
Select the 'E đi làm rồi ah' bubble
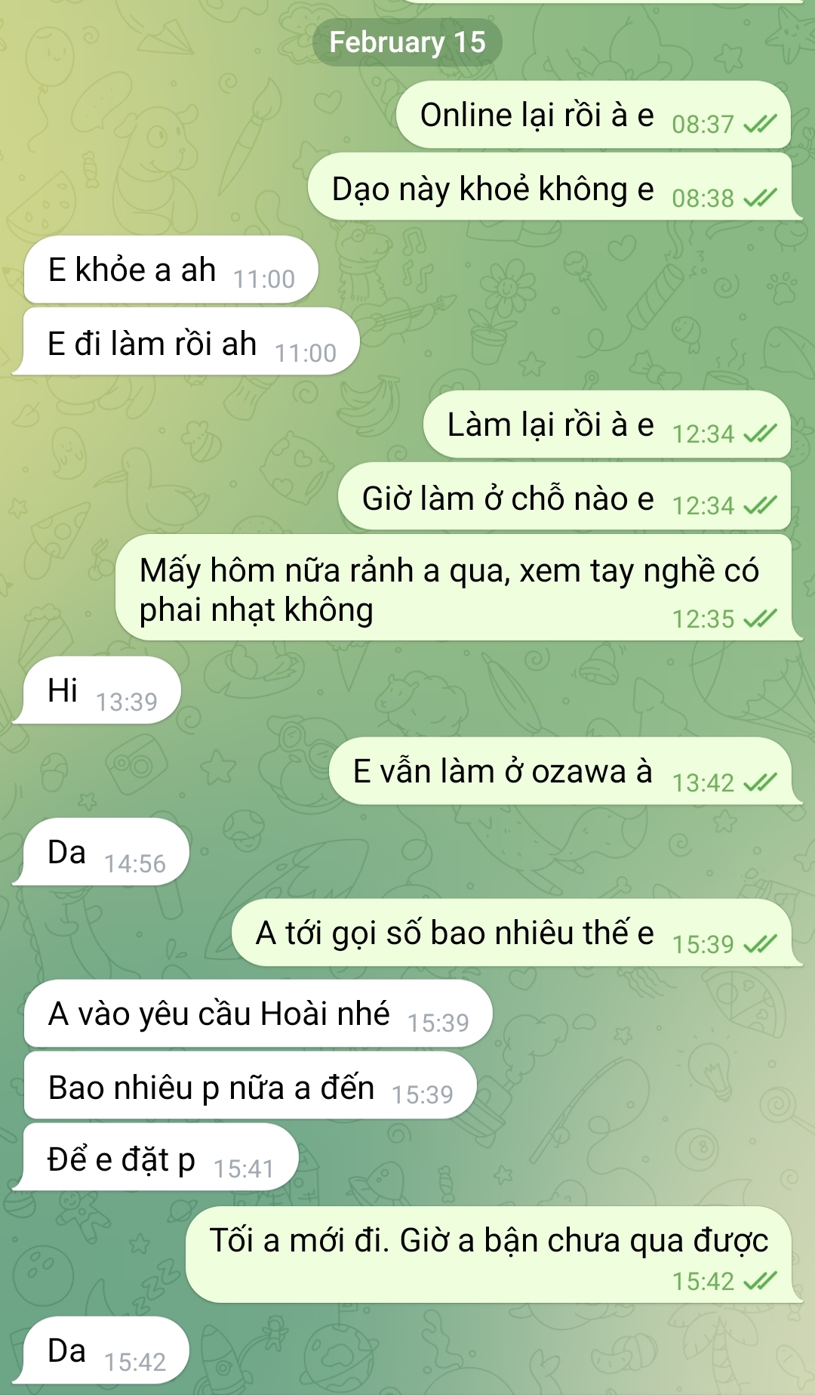pos(186,341)
